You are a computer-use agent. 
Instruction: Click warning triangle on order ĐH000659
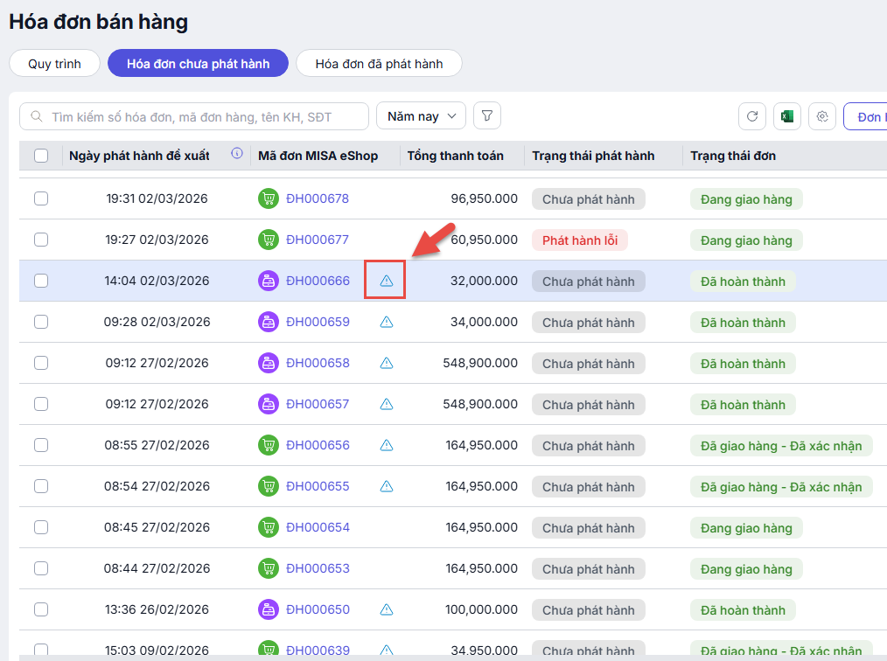pyautogui.click(x=386, y=322)
